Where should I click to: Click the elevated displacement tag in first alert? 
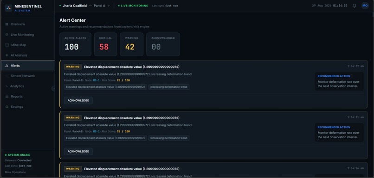click(105, 87)
